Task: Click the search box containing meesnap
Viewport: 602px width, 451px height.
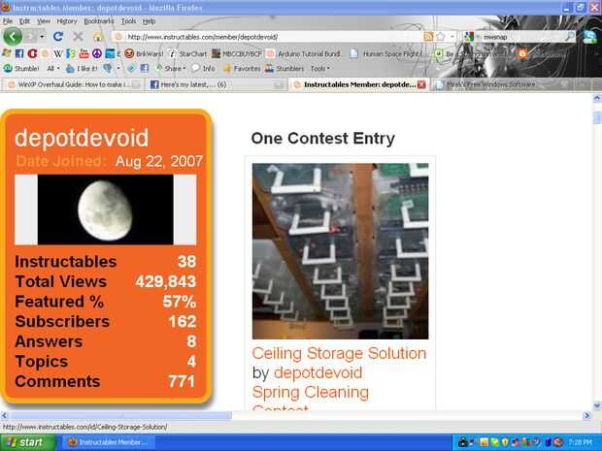Action: point(523,37)
